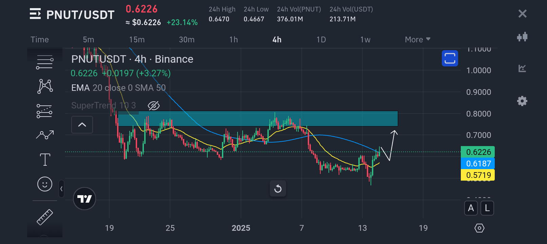547x244 pixels.
Task: Open the TradingView logo link
Action: [84, 199]
